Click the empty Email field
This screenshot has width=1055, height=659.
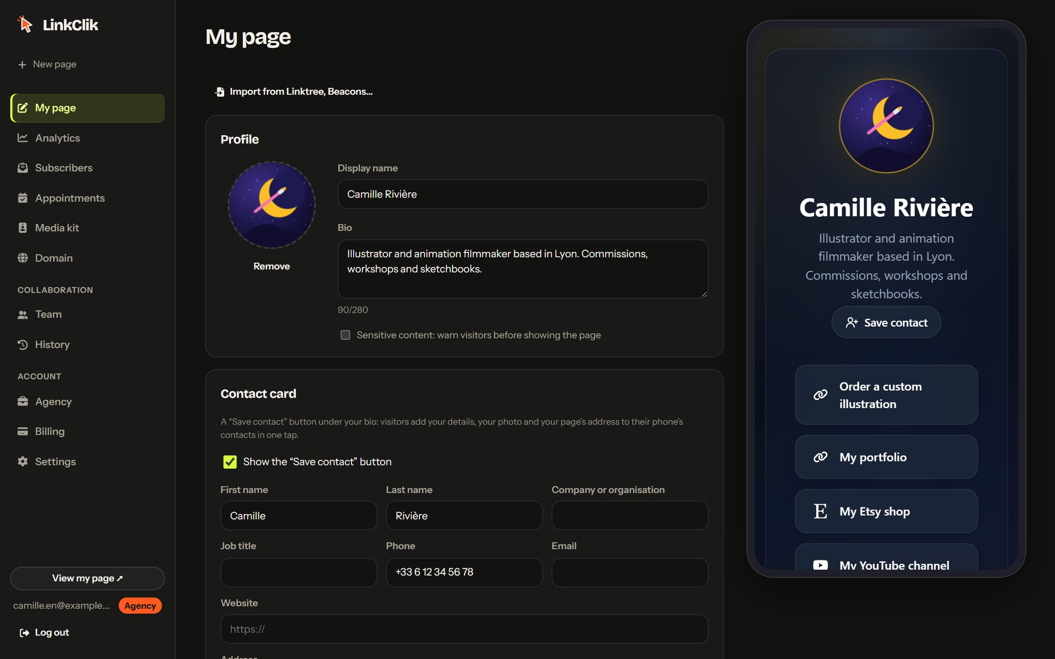point(630,573)
